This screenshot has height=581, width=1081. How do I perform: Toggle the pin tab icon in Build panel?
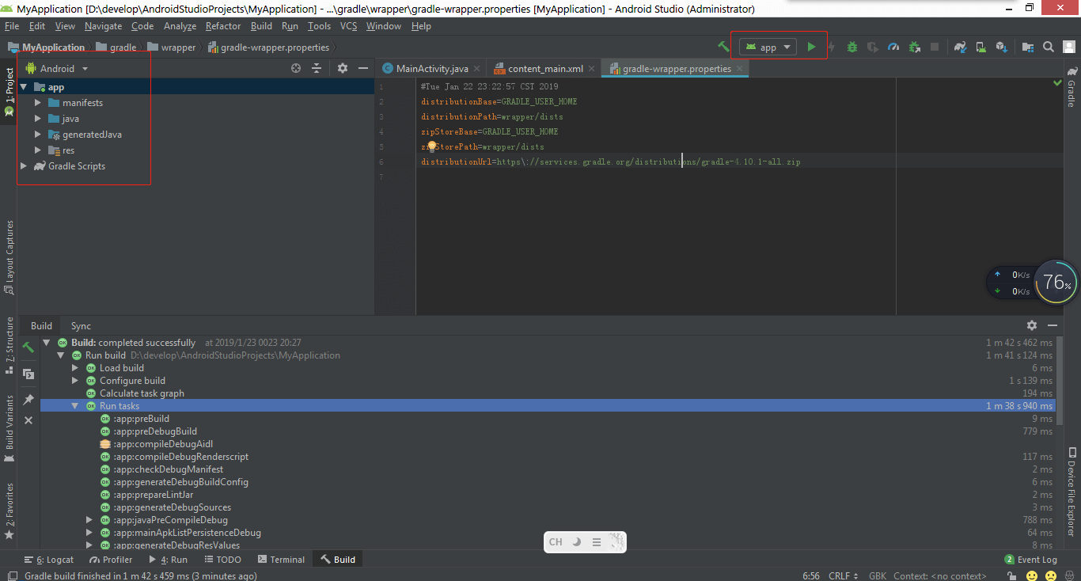pos(28,400)
